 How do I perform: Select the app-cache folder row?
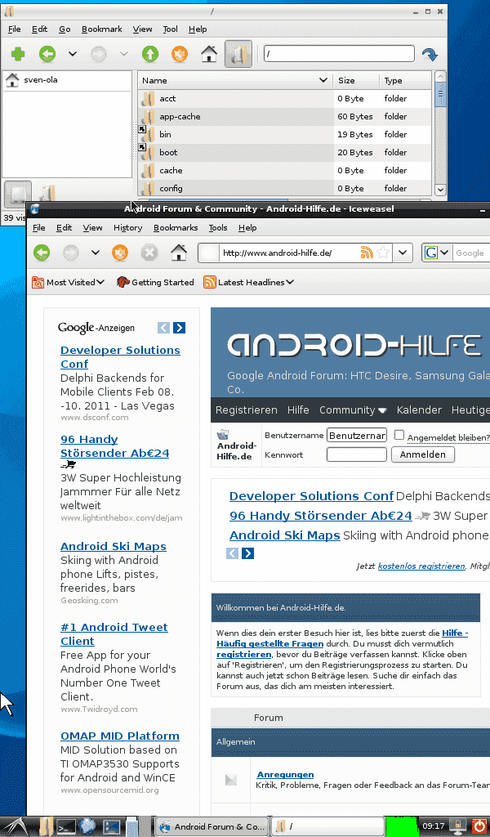pos(285,116)
